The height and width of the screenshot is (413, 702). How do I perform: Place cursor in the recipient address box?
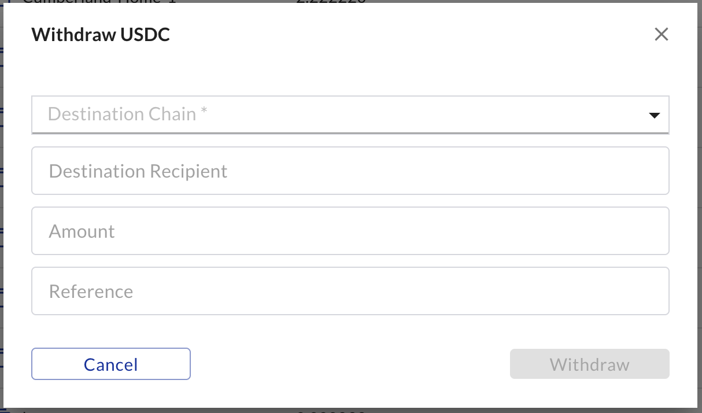click(350, 171)
